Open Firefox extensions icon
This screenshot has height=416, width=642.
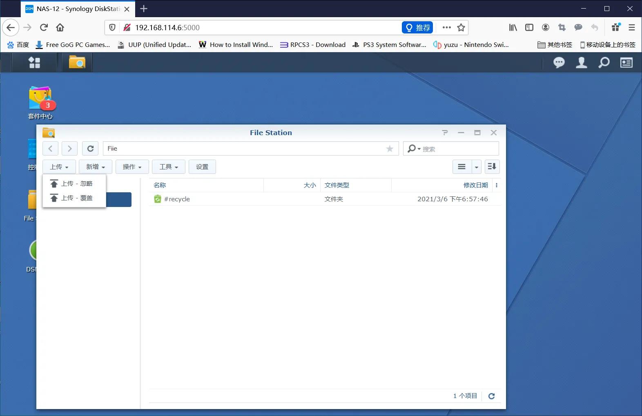[616, 27]
